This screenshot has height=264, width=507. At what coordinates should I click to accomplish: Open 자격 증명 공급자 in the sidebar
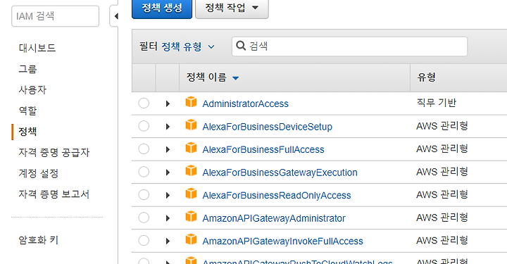pyautogui.click(x=54, y=153)
